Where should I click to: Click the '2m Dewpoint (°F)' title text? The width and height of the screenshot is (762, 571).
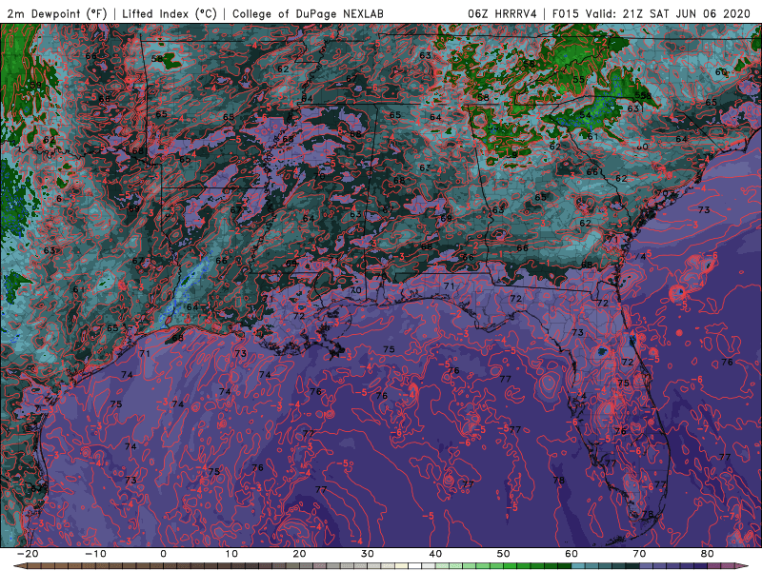point(57,13)
